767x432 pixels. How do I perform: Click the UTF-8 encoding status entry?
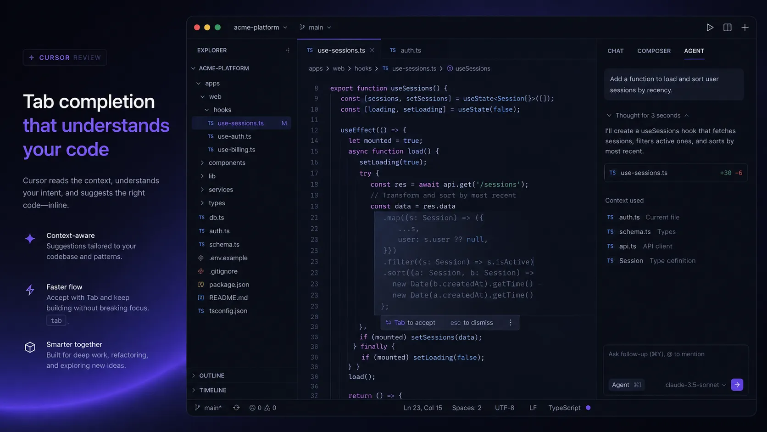pyautogui.click(x=505, y=408)
